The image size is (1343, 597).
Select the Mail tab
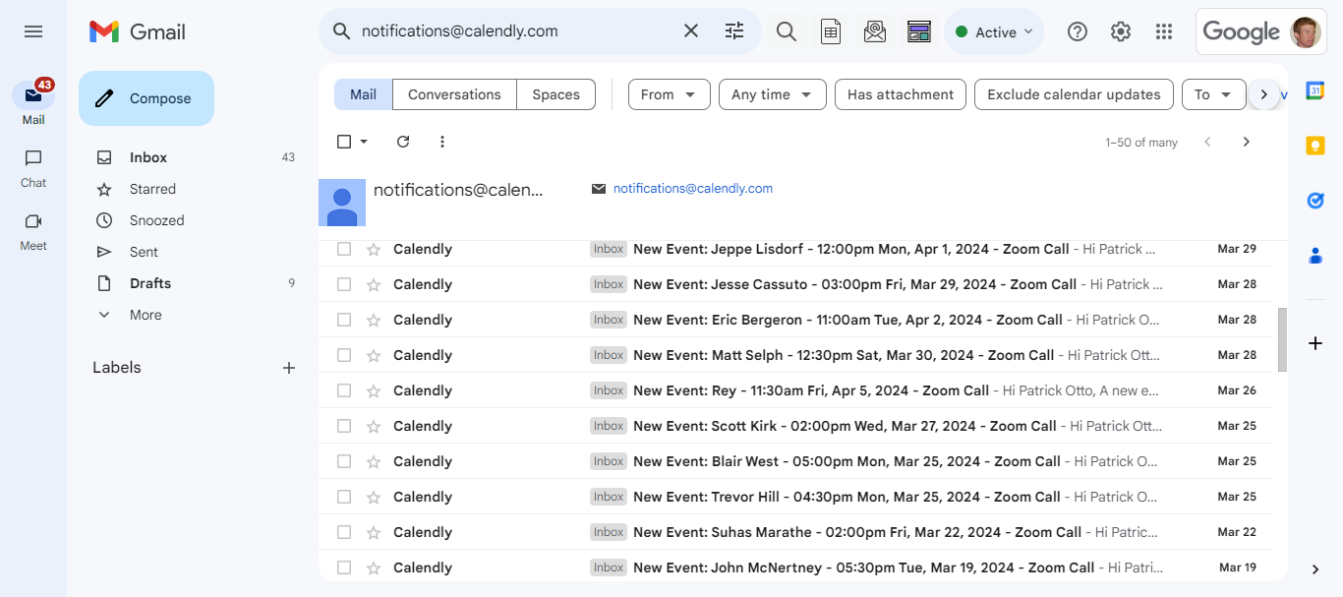363,94
